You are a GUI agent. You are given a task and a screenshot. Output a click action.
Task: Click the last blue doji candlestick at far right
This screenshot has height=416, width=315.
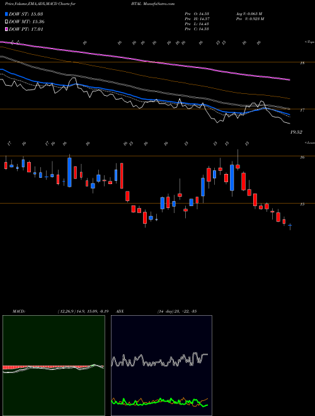pos(290,226)
